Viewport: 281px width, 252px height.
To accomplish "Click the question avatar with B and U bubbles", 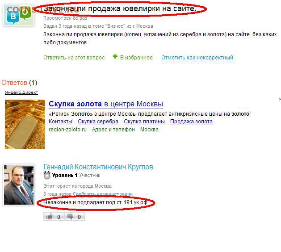I will click(19, 16).
